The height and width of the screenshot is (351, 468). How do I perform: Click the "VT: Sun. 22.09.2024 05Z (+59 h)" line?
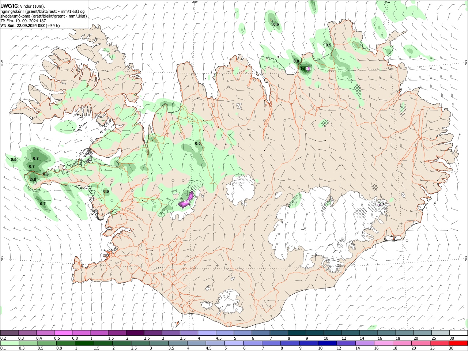click(30, 26)
